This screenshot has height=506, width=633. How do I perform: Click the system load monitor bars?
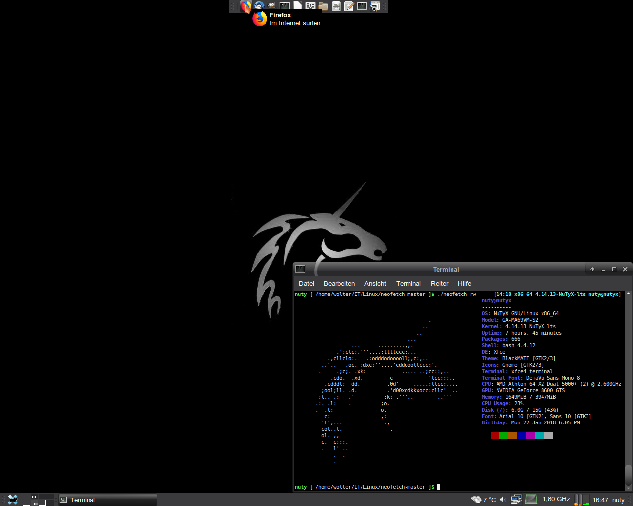point(582,500)
